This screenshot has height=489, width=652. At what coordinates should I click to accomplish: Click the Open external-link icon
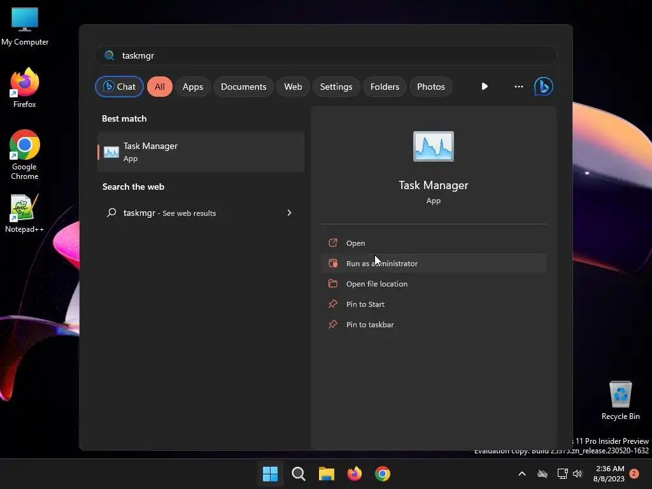click(x=332, y=243)
